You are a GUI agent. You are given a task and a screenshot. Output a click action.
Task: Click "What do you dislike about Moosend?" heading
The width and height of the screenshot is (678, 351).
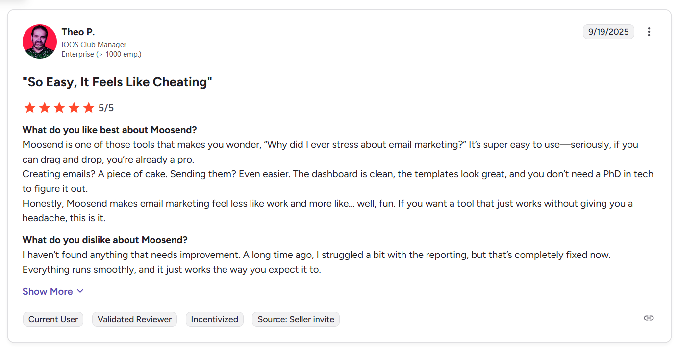click(x=105, y=240)
